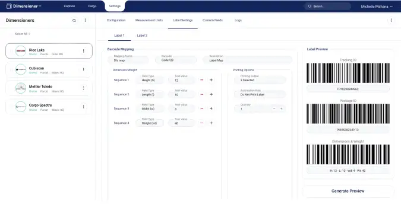This screenshot has width=401, height=221.
Task: Select the Label 2 sub-tab
Action: 142,36
